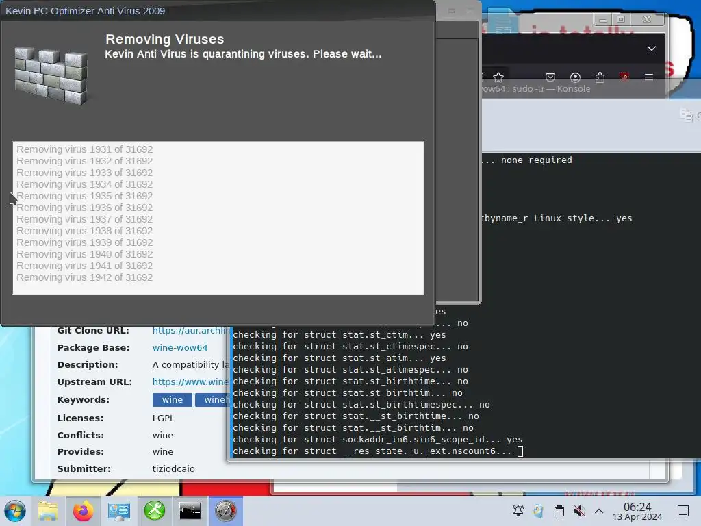The image size is (701, 526).
Task: Open the clipboard tray icon
Action: 559,511
